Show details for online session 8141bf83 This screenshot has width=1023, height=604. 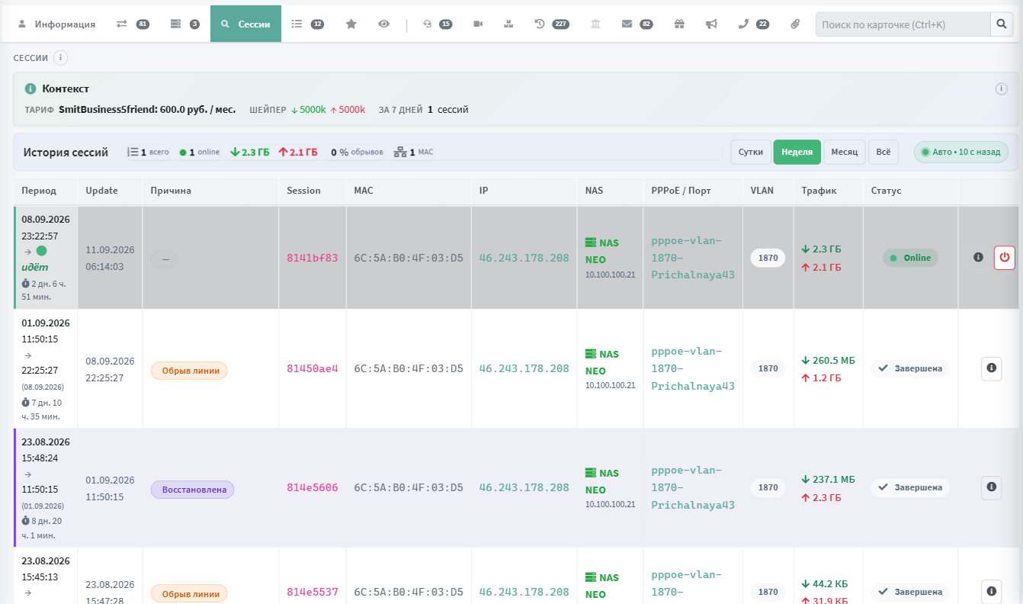tap(978, 257)
